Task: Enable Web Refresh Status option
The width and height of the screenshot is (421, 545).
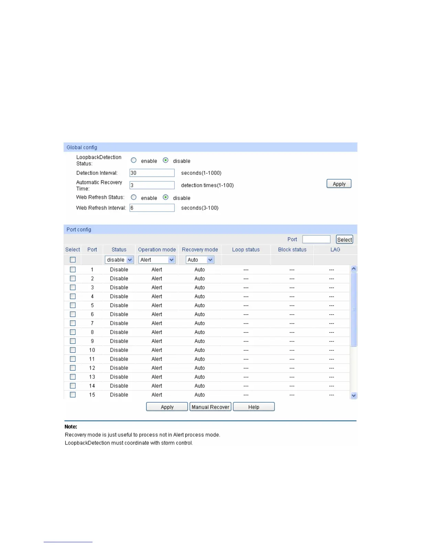Action: point(133,197)
